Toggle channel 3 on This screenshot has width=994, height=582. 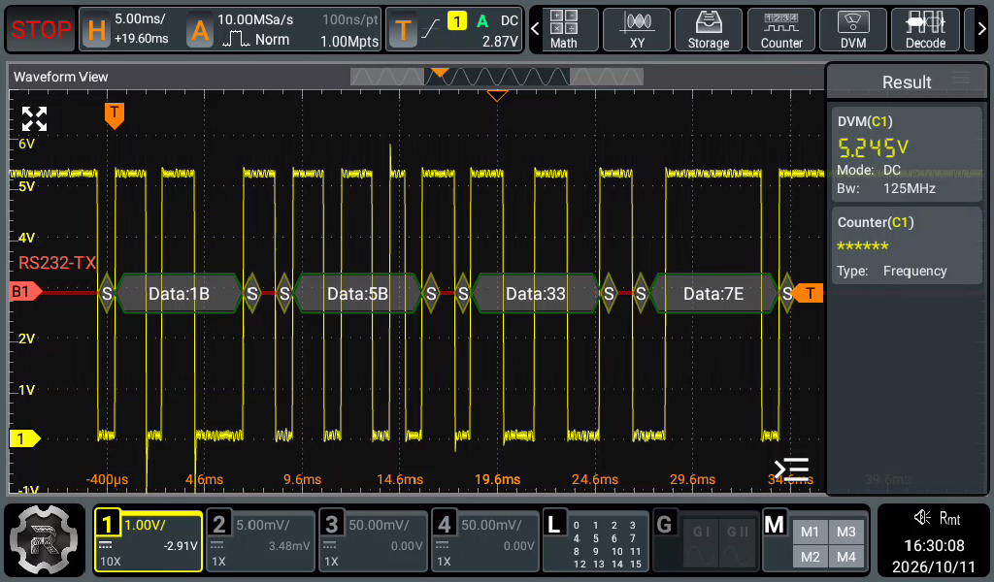click(373, 541)
